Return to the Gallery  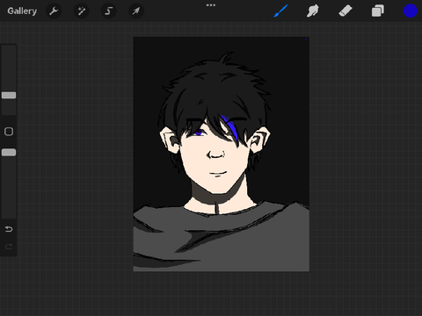[22, 11]
